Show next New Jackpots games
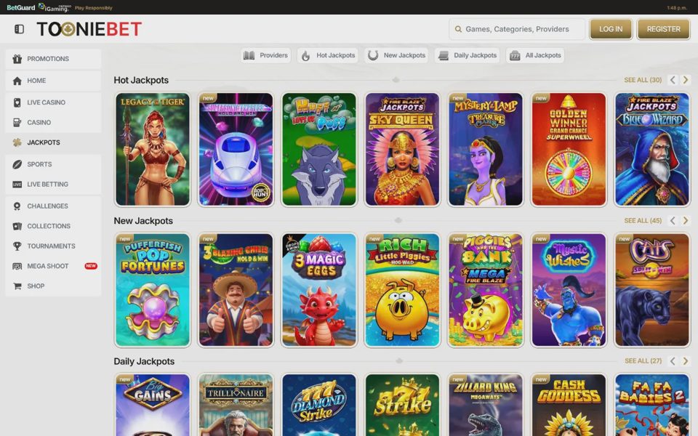 click(x=686, y=221)
